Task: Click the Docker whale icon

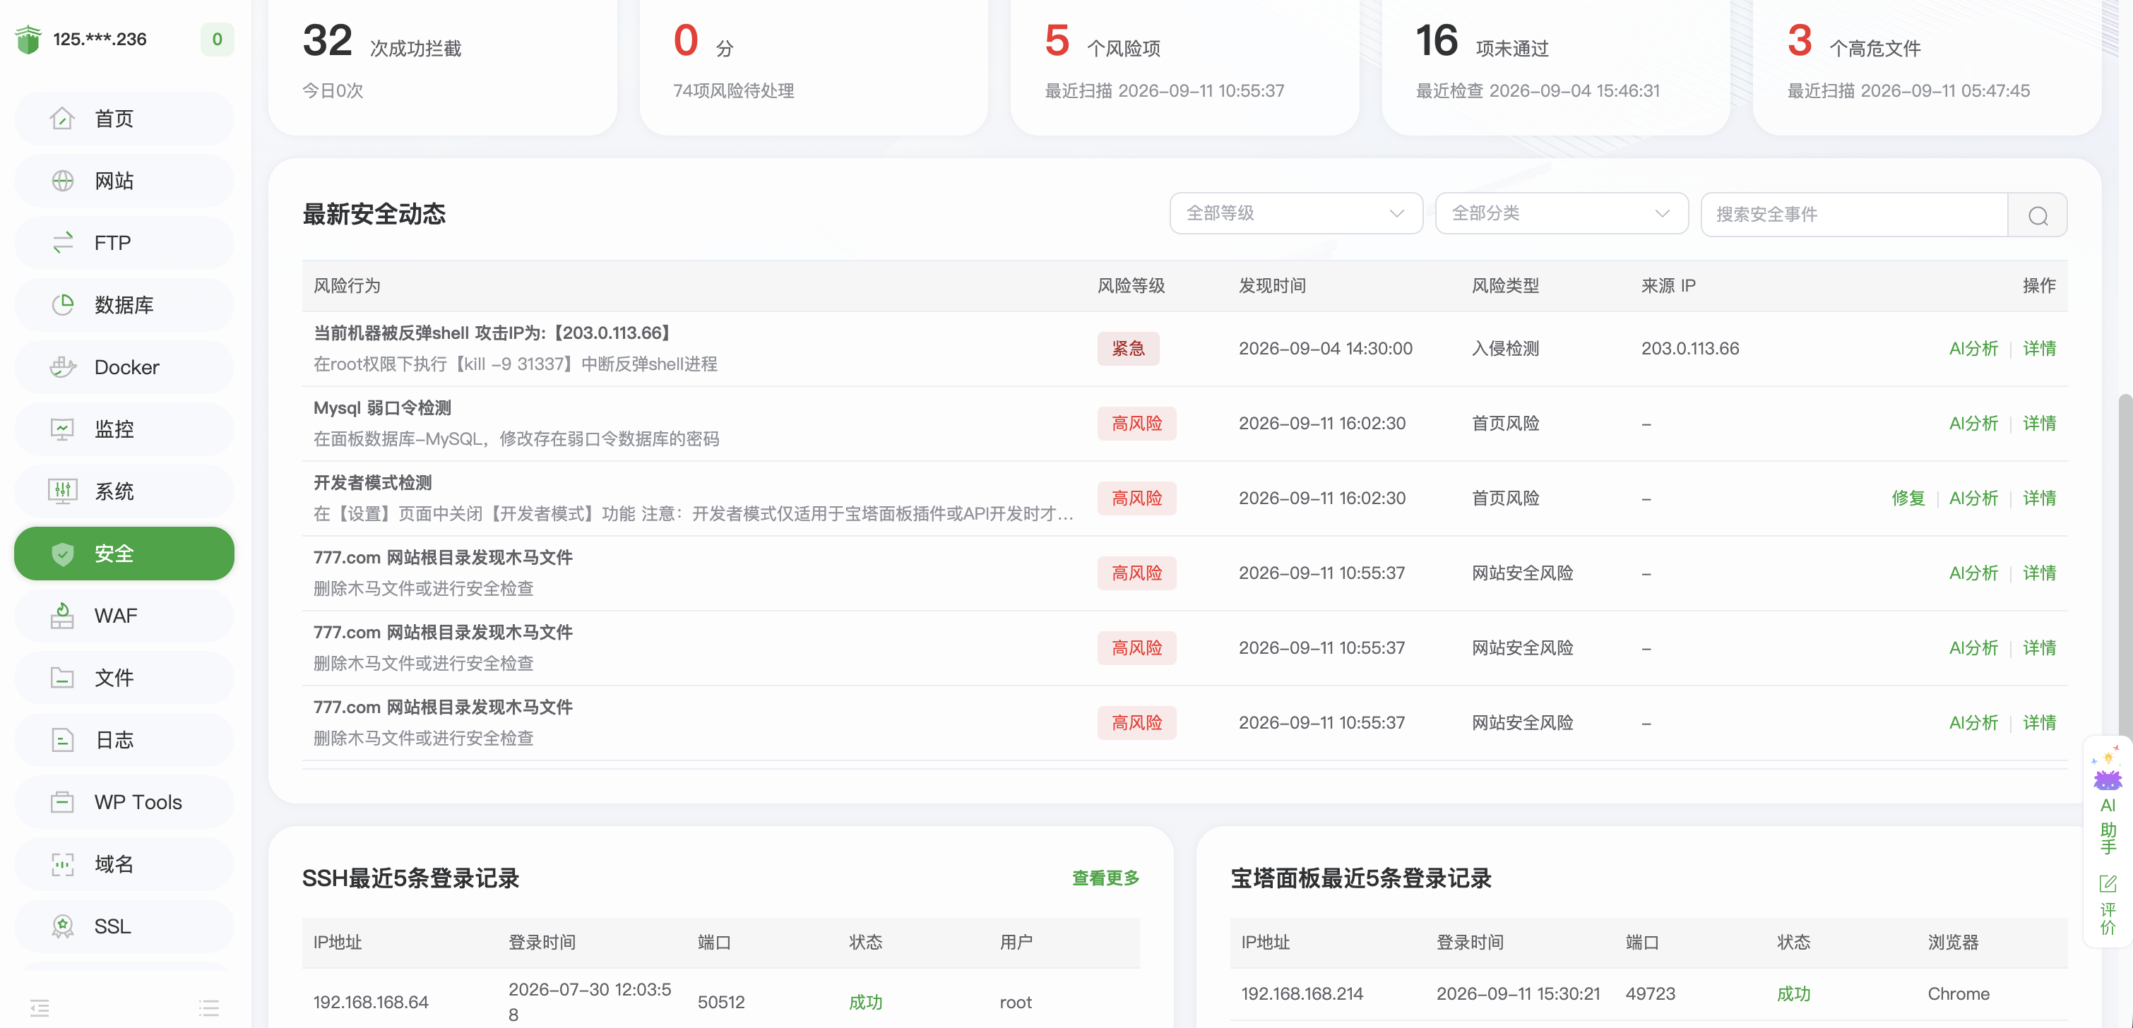Action: pyautogui.click(x=62, y=366)
